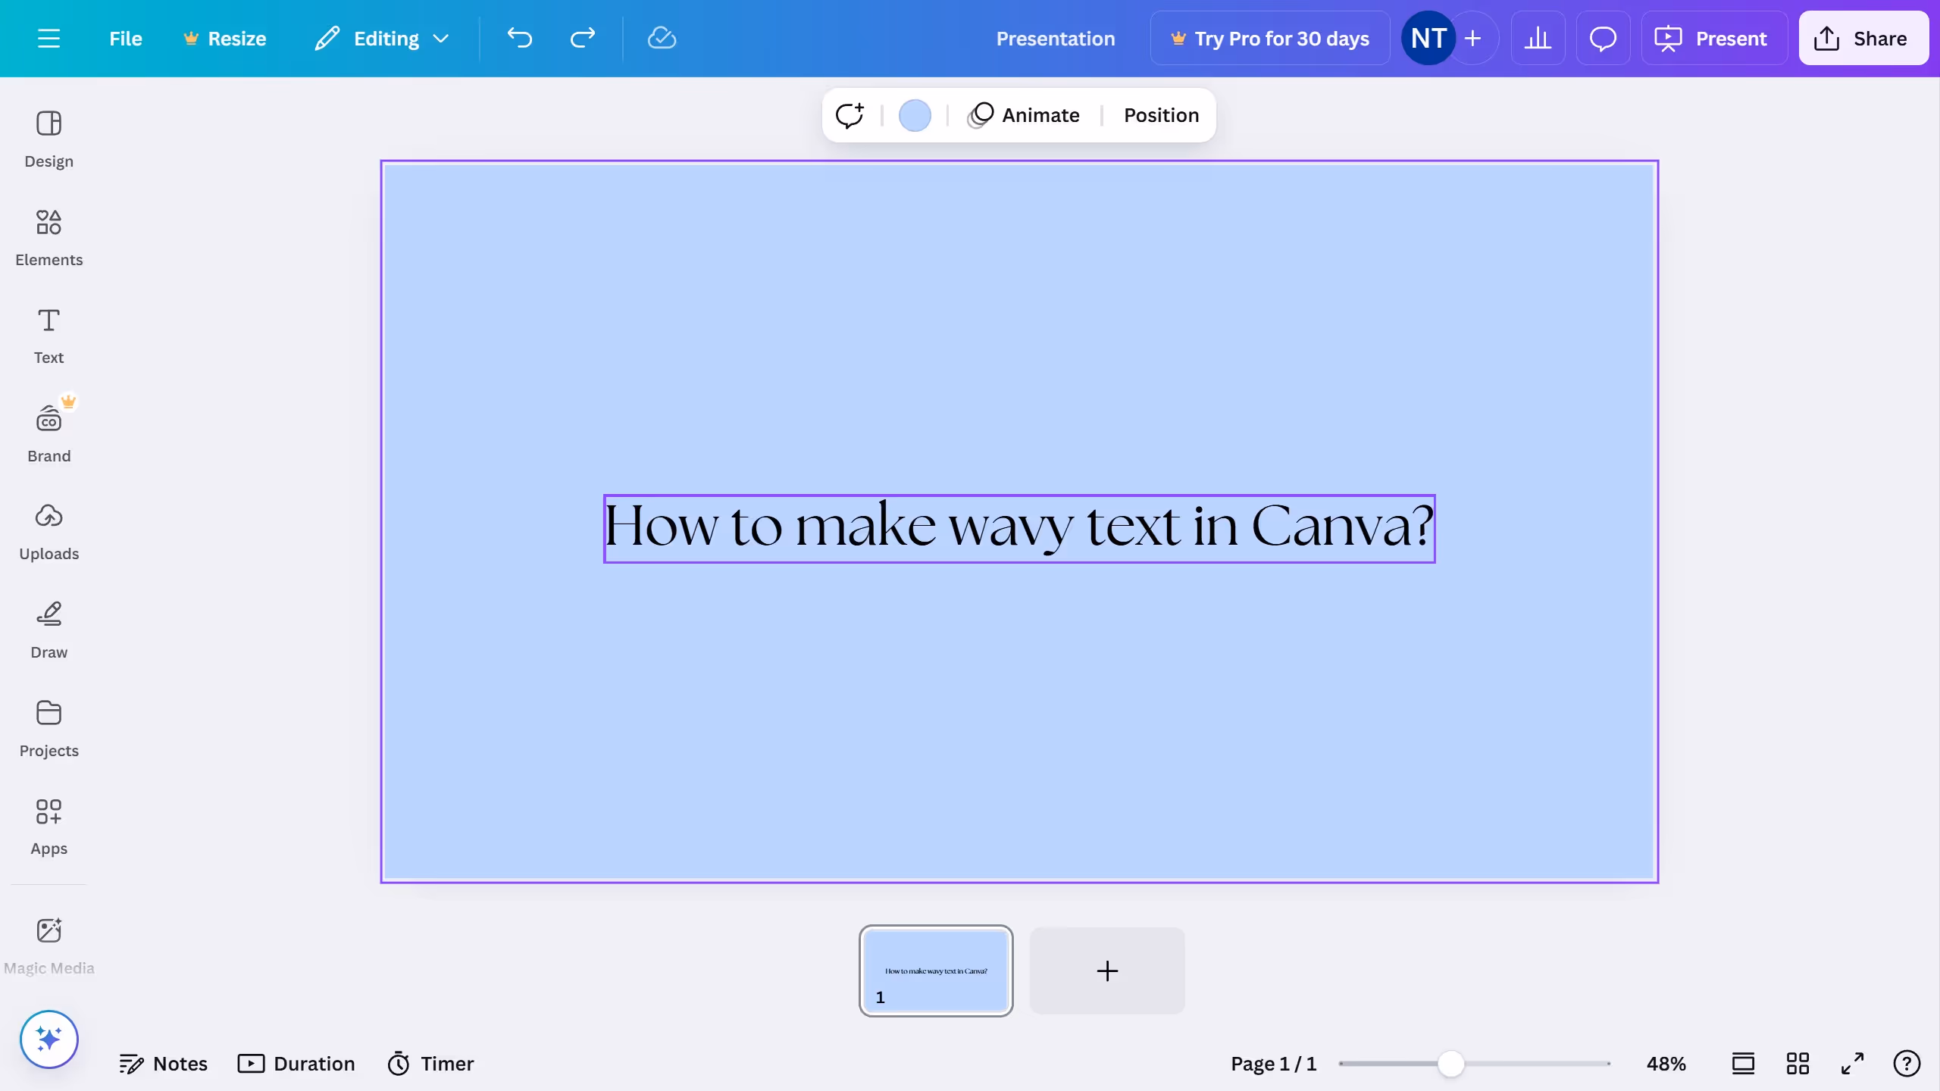1940x1091 pixels.
Task: Select the page 1 thumbnail
Action: click(936, 971)
